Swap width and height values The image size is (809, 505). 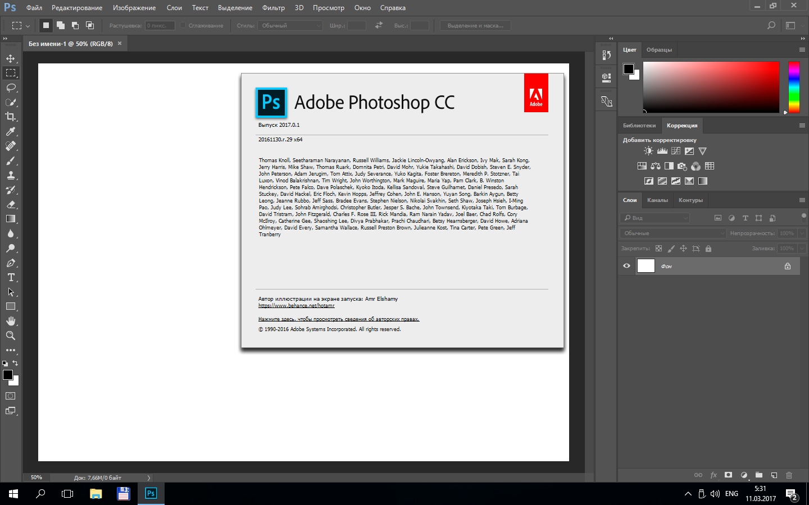[379, 25]
